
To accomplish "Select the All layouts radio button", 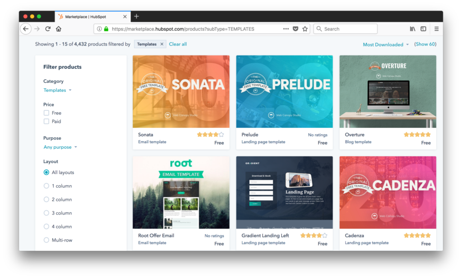I will click(46, 173).
